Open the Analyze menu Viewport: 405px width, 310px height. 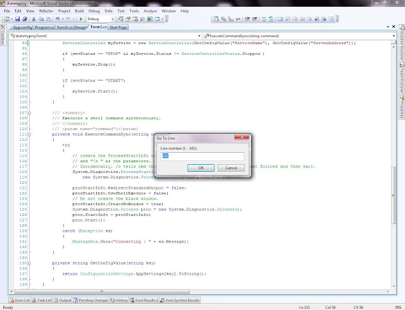(x=150, y=11)
